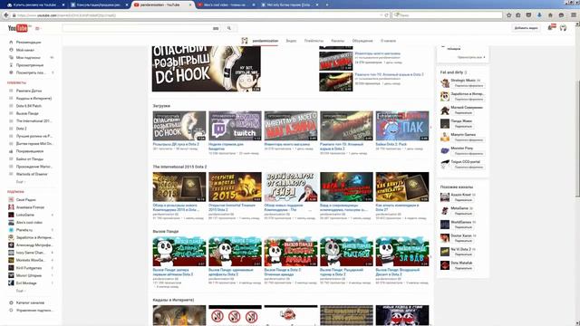Click the YouTube logo
This screenshot has height=326, width=580.
(x=18, y=28)
